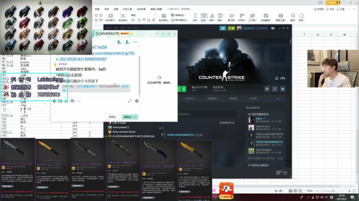
Task: Click the send picture icon in chat toolbar
Action: pos(72,101)
